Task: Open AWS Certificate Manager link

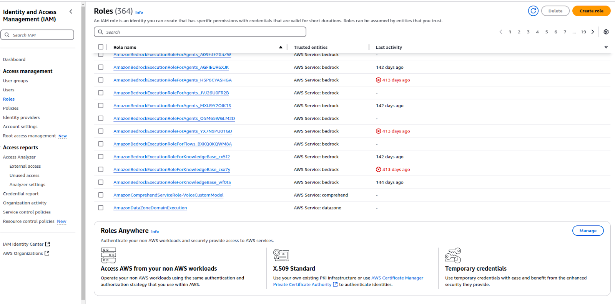Action: (x=397, y=278)
